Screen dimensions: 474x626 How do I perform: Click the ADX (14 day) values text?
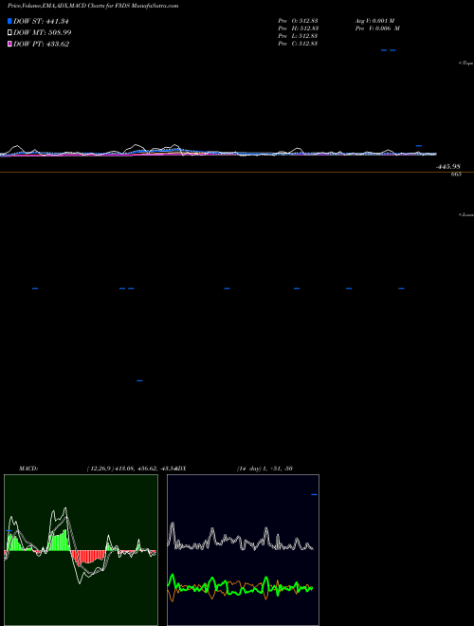point(264,469)
